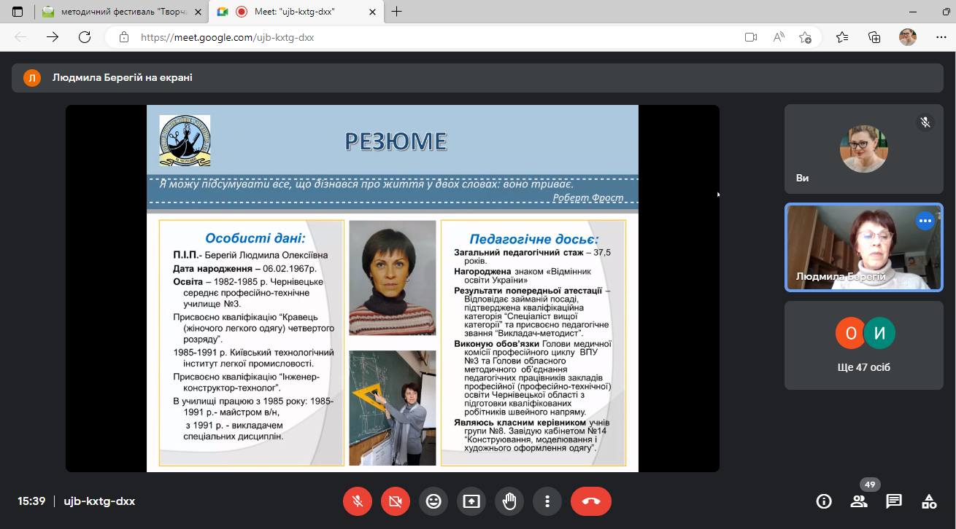
Task: Switch to the методичний фестиваль browser tab
Action: [x=123, y=12]
